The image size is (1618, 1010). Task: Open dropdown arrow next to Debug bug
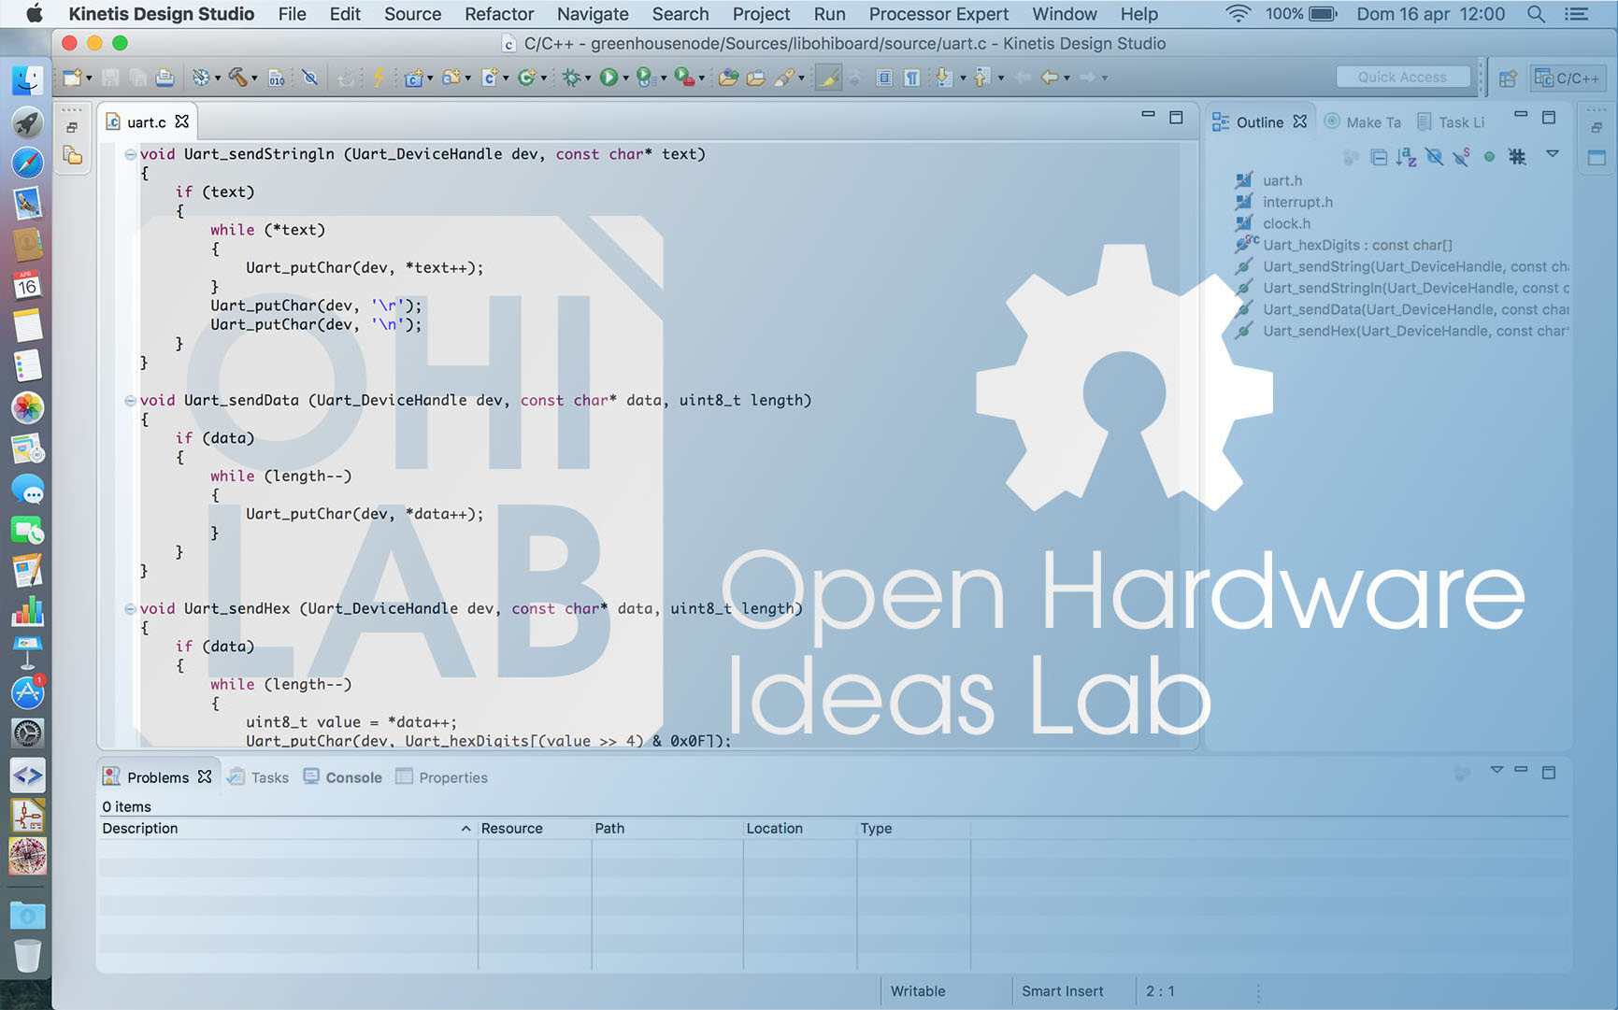click(588, 78)
